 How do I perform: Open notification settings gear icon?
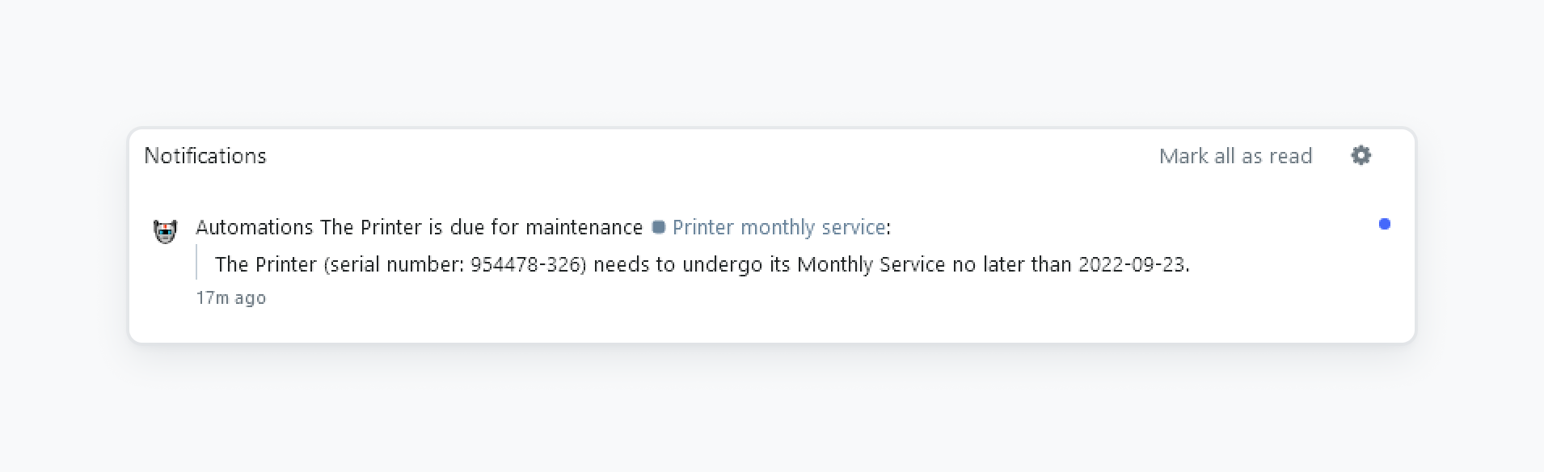(x=1361, y=155)
